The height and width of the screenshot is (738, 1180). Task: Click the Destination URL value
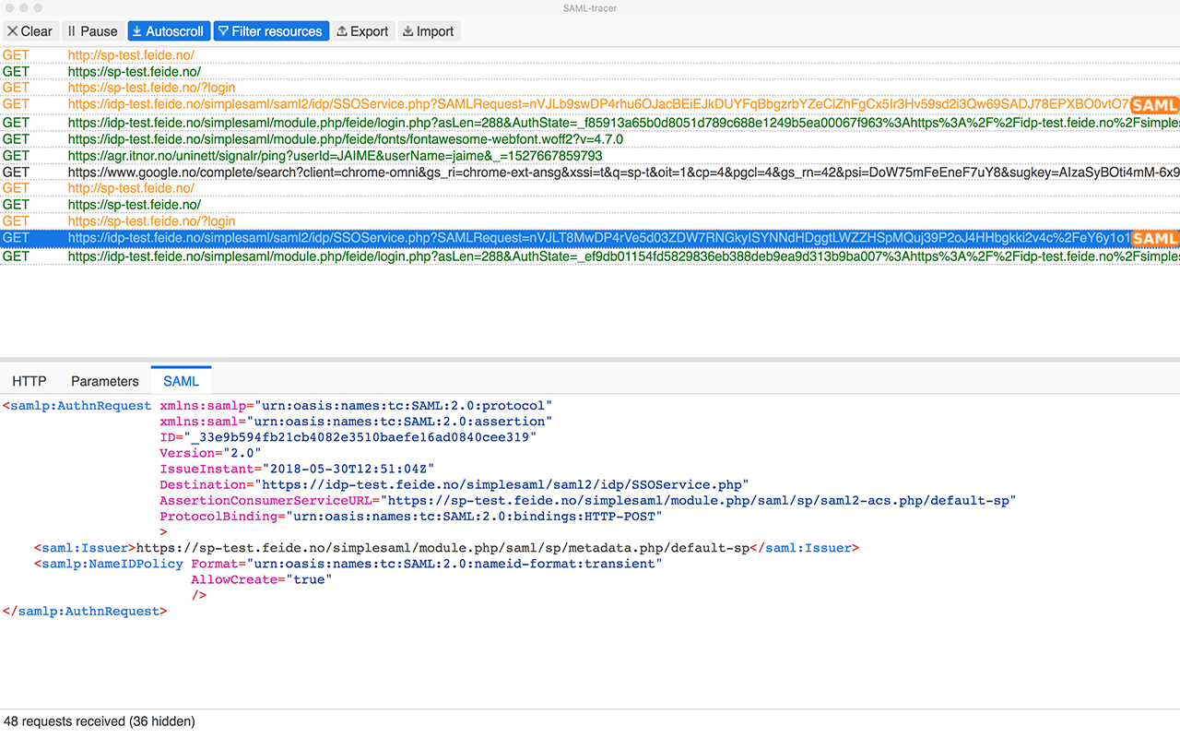click(x=501, y=484)
